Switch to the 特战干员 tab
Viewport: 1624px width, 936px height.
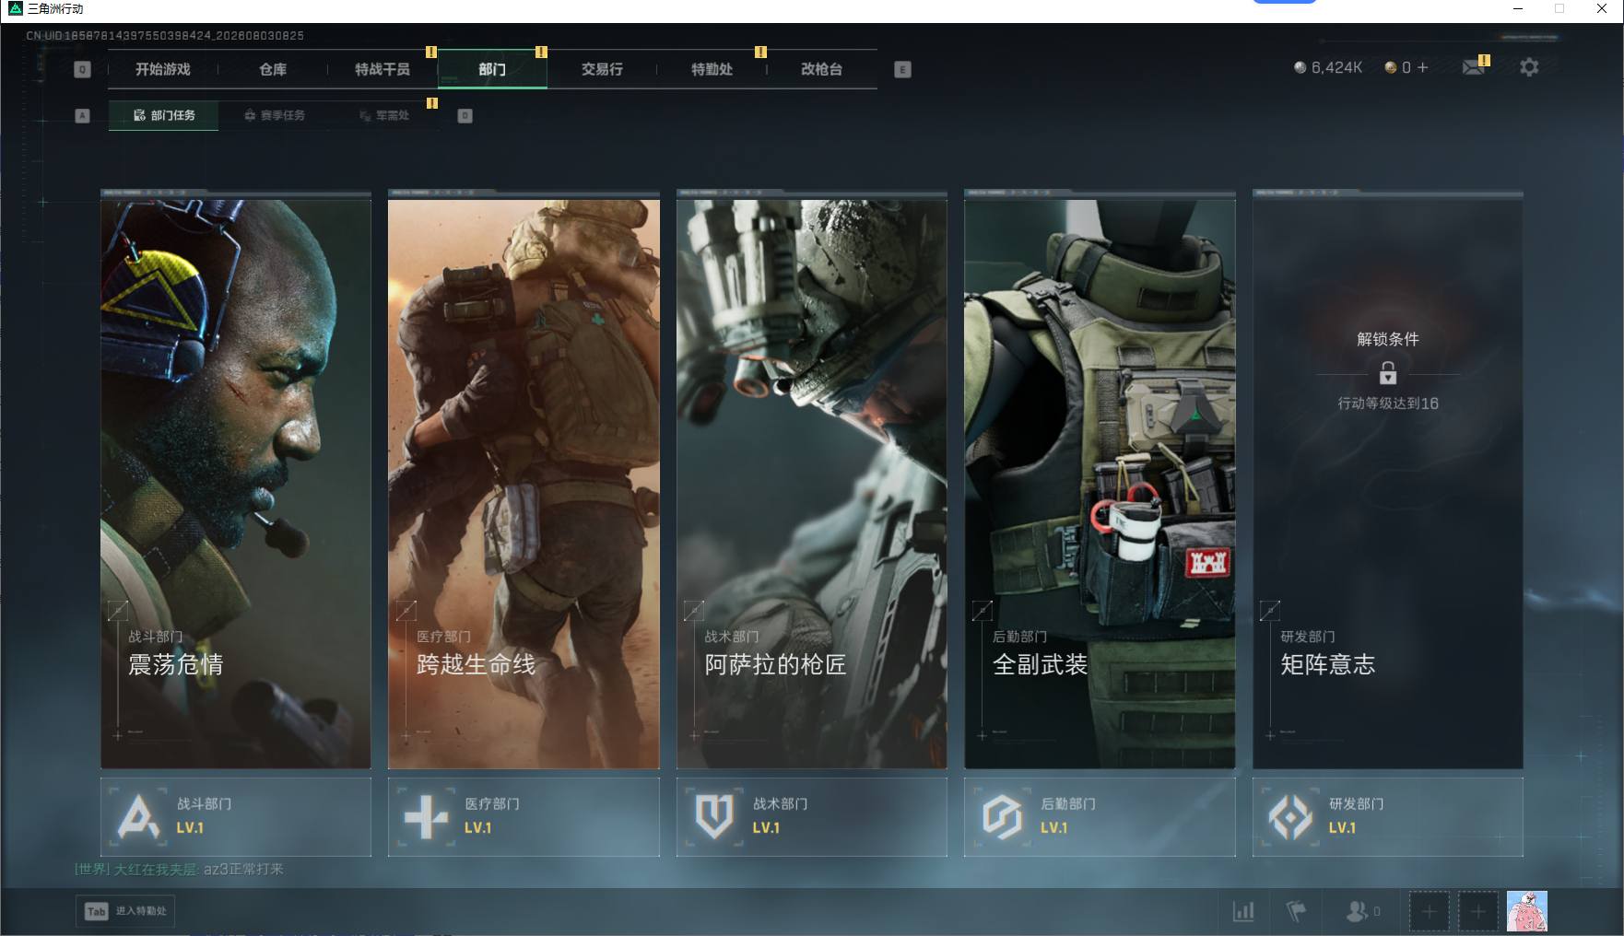pos(382,69)
